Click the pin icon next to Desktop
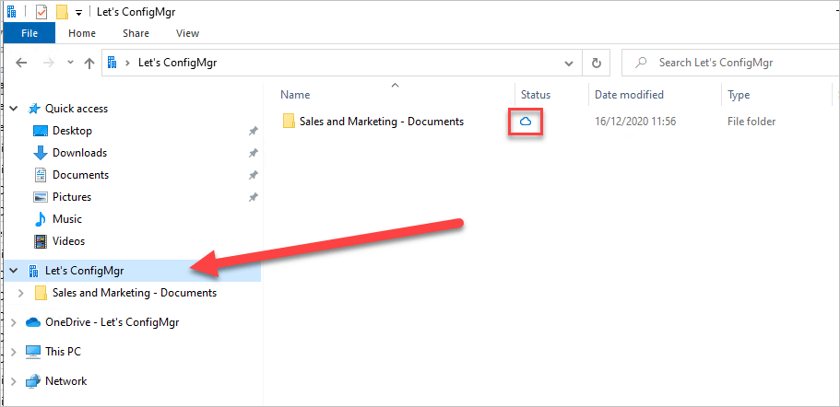Screen dimensions: 840x407 click(254, 131)
